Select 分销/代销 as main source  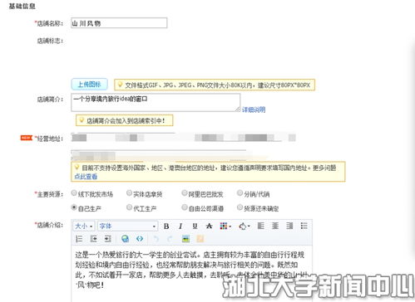[240, 193]
